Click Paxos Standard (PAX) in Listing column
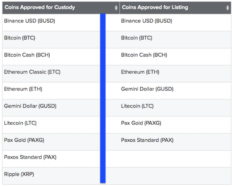Screen dimensions: 232x186 click(x=147, y=140)
